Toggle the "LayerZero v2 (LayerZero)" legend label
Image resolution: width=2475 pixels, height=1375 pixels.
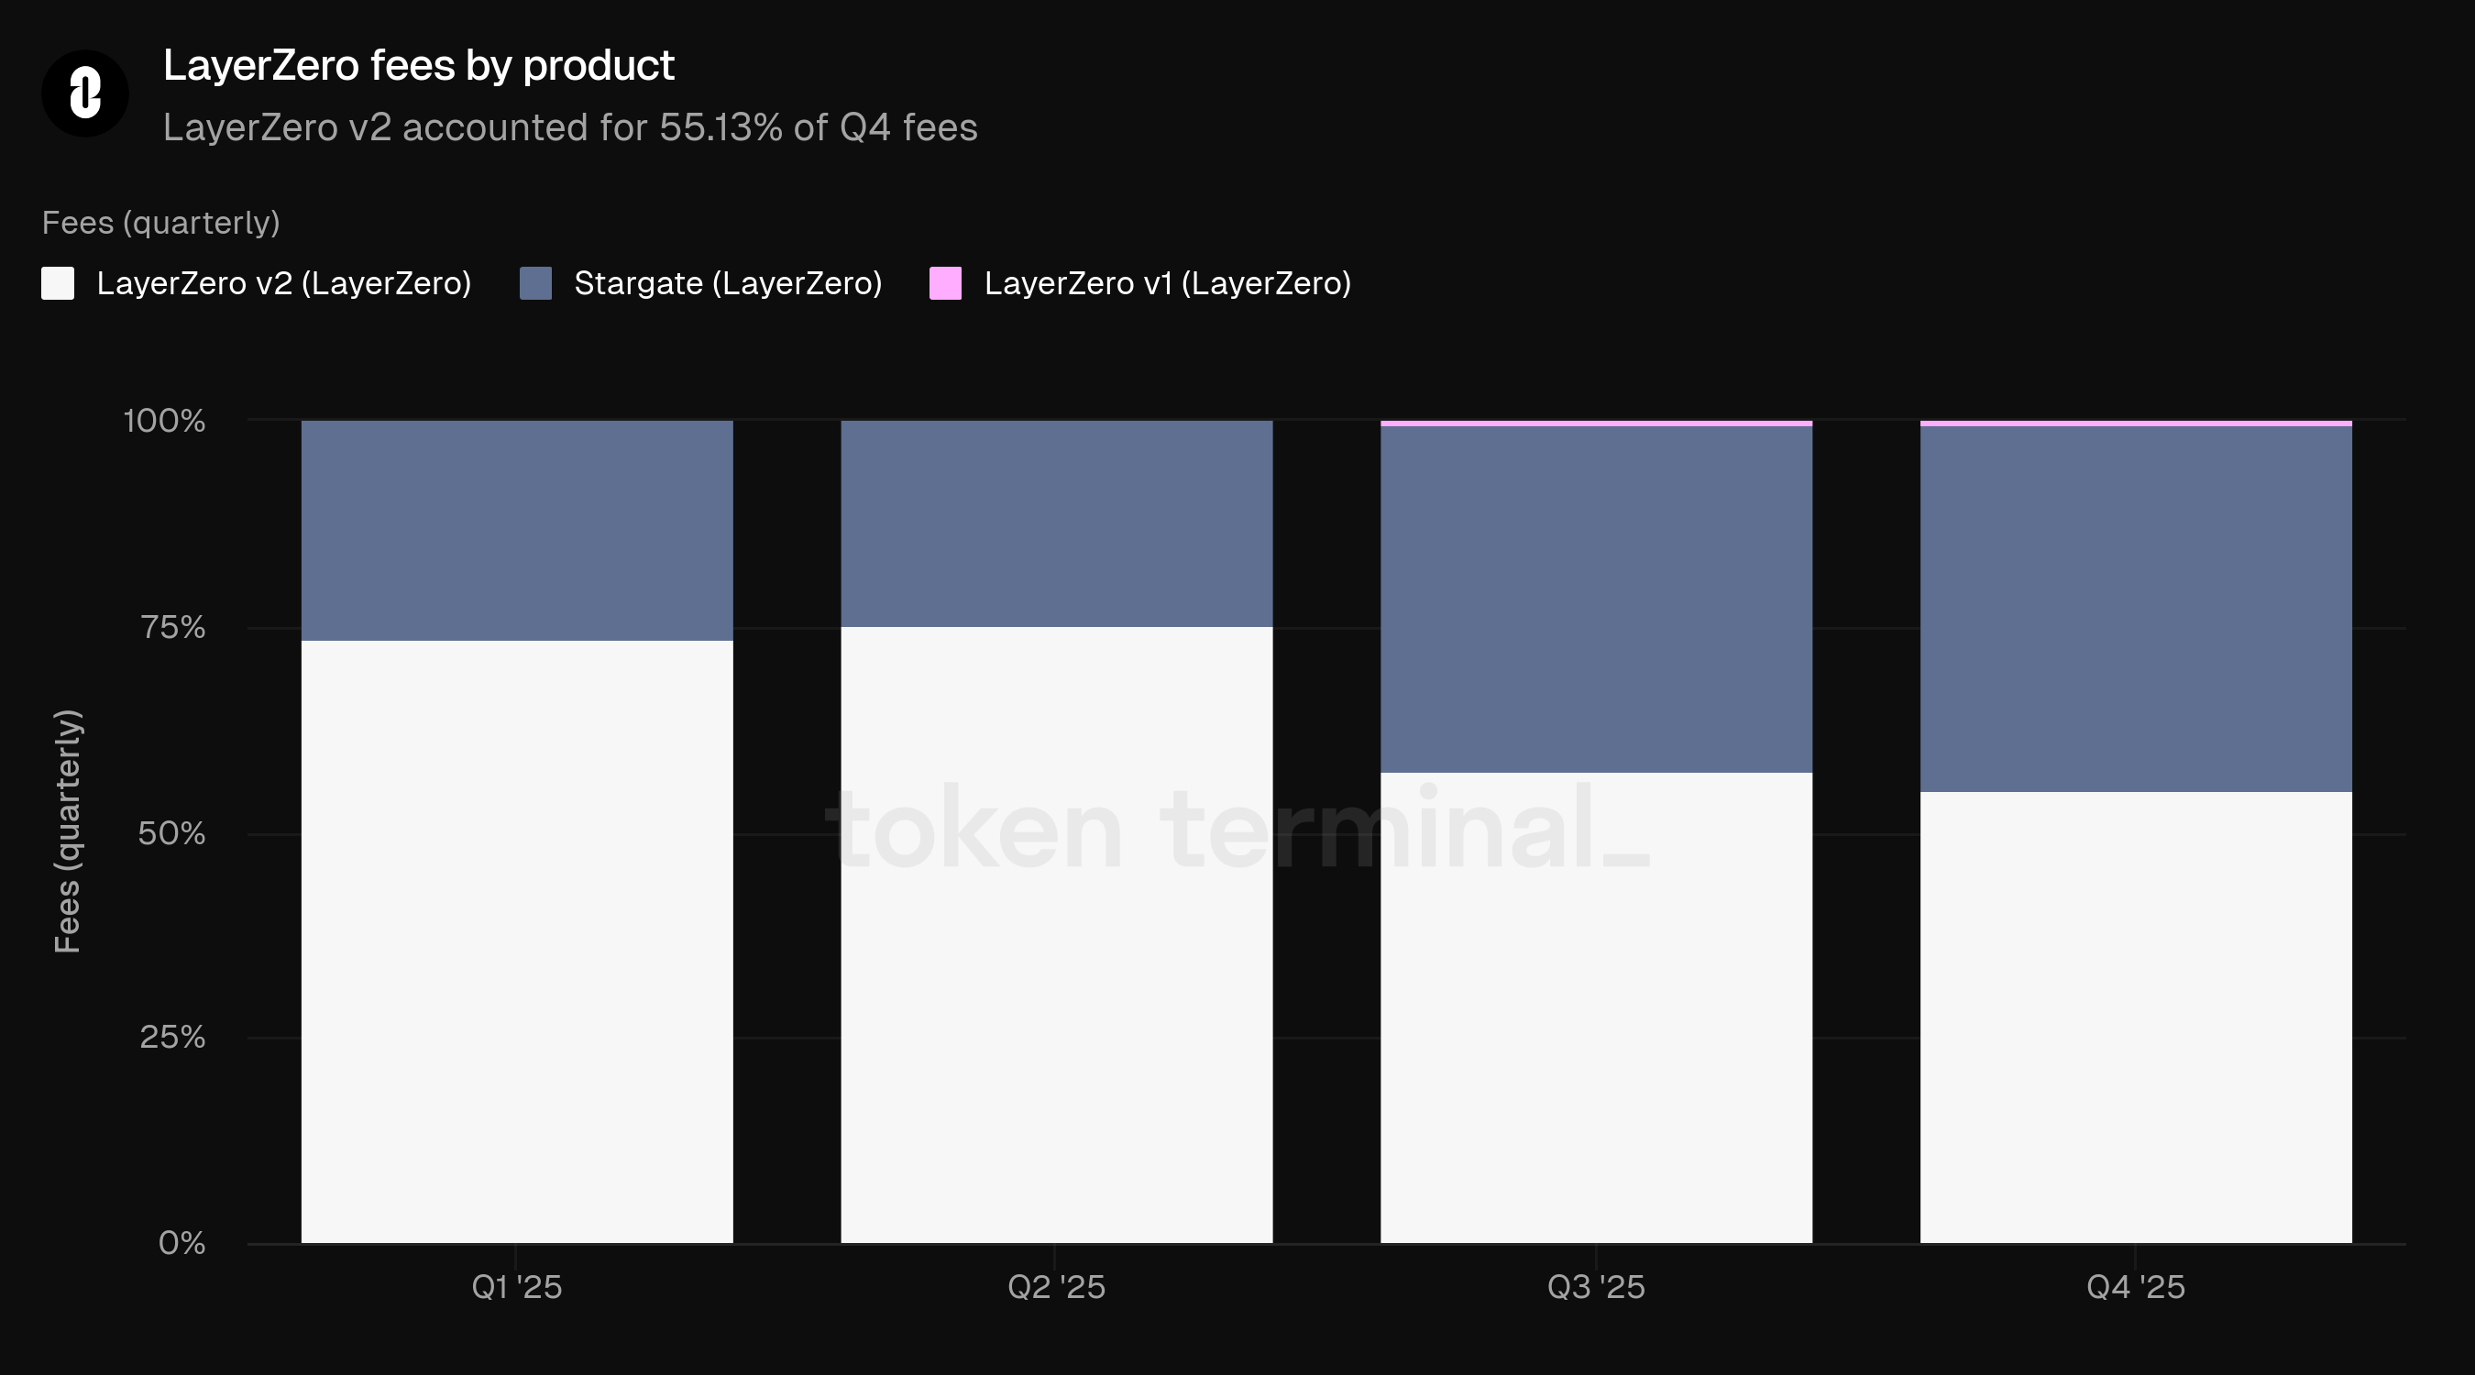pyautogui.click(x=283, y=283)
